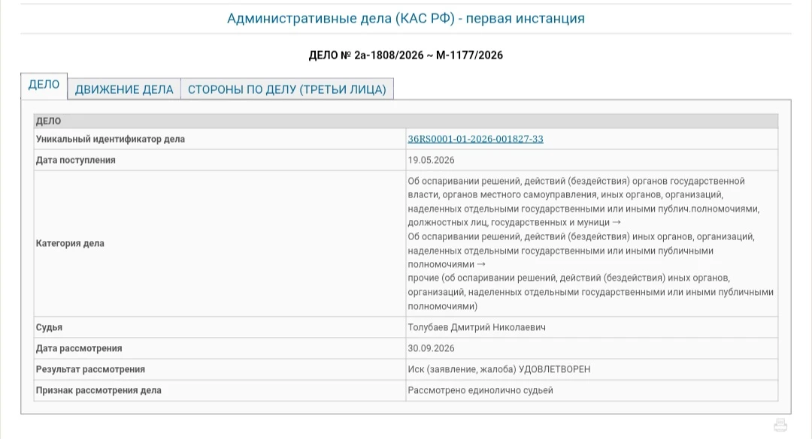The image size is (812, 439).
Task: Switch to СТОРОНЫ ПО ДЕЛУ (ТРЕТЬИ ЛИЦА) tab
Action: 287,89
